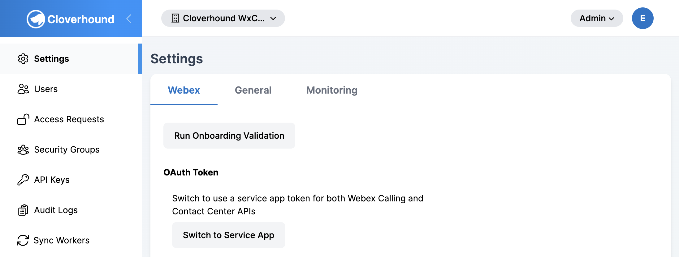The image size is (679, 257).
Task: Open the Admin dropdown
Action: coord(596,18)
